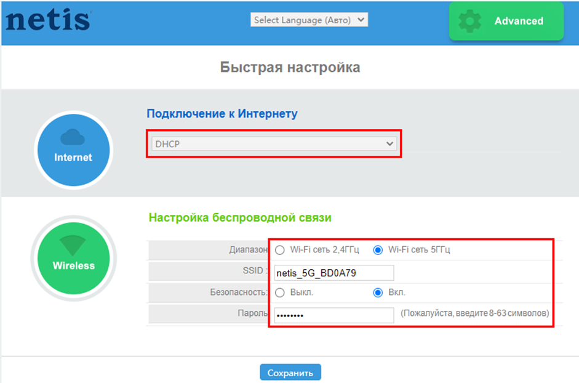The image size is (579, 383).
Task: Enable security with the Вкл. radio button
Action: [378, 292]
